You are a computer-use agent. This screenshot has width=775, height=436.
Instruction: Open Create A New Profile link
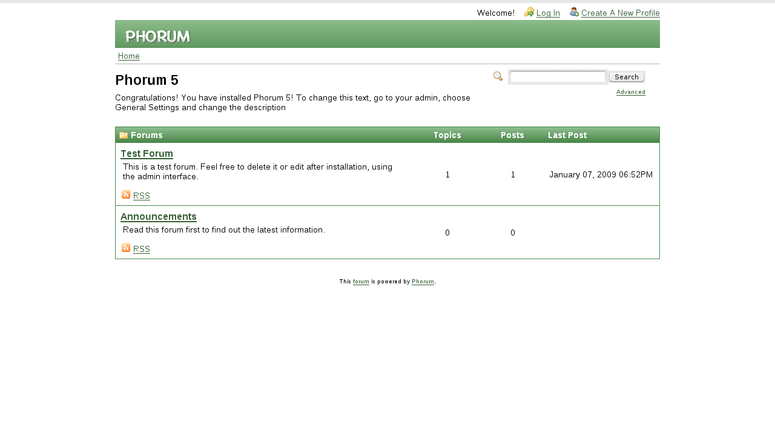coord(621,13)
